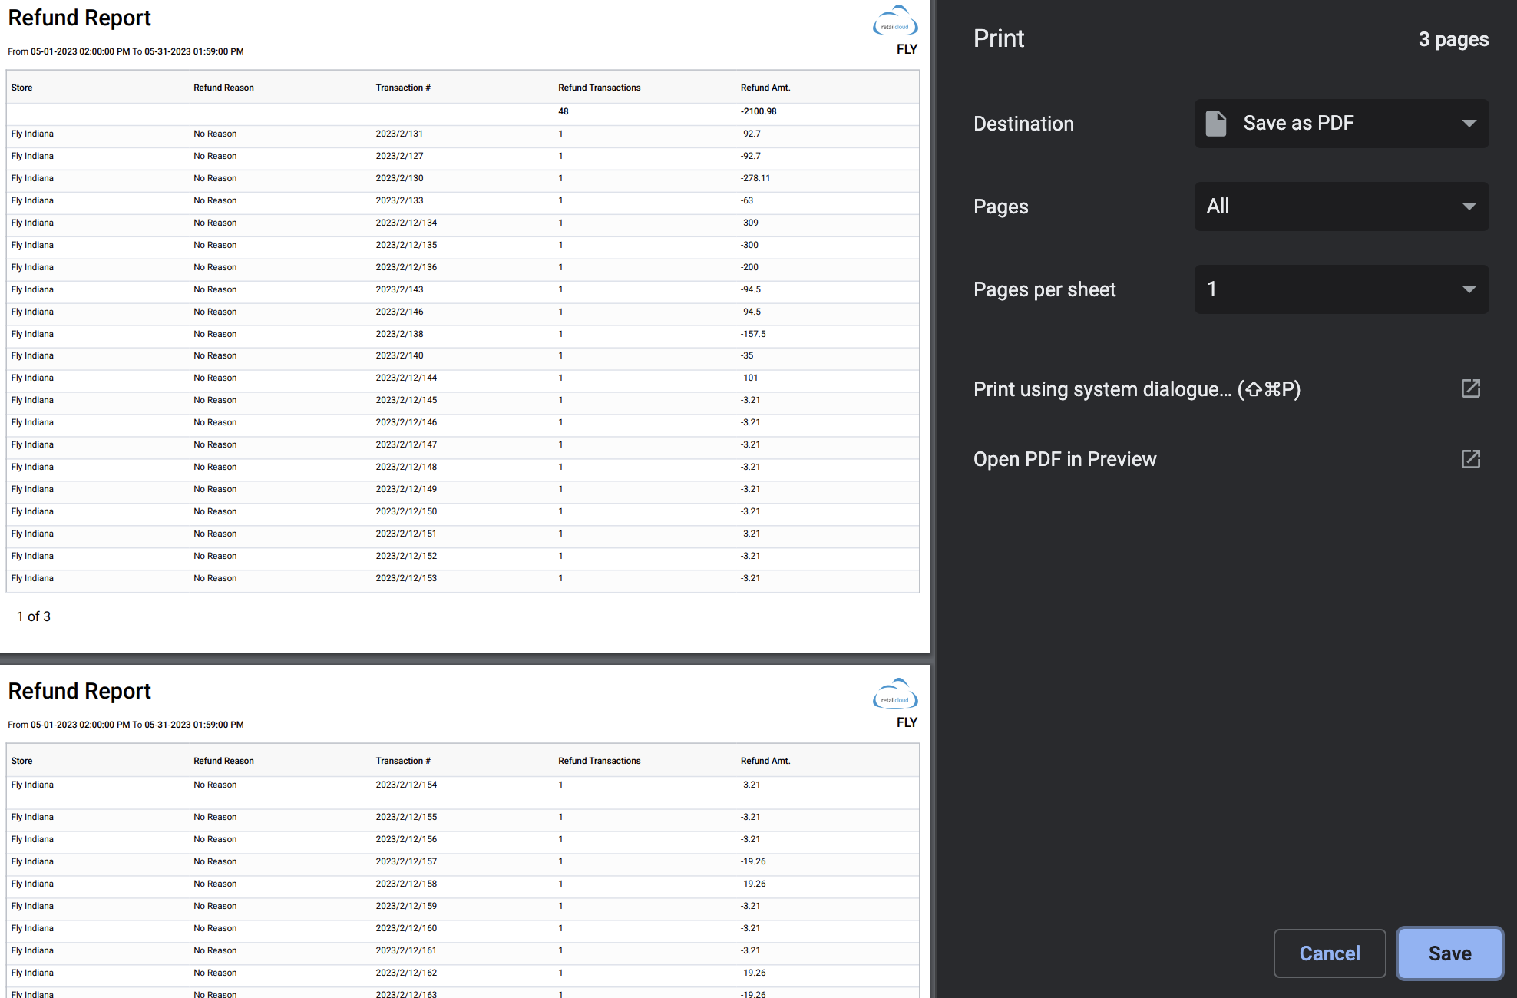Click the '1 of 3' page indicator
Image resolution: width=1517 pixels, height=998 pixels.
pos(34,616)
